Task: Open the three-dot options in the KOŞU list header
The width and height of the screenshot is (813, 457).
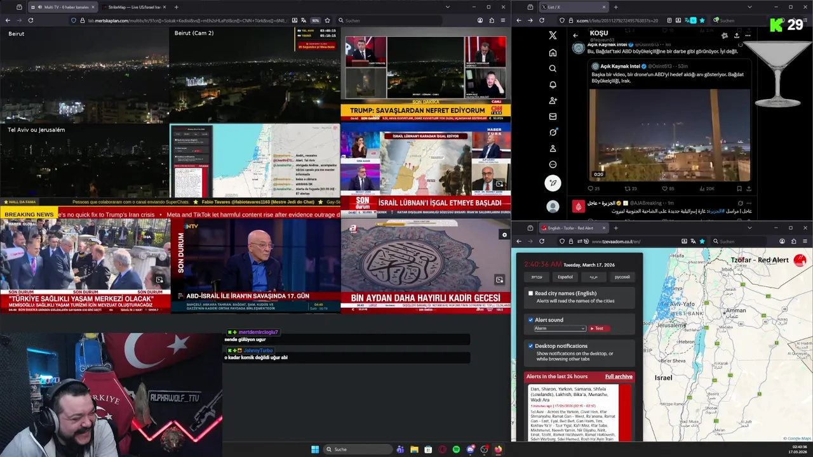Action: [748, 36]
